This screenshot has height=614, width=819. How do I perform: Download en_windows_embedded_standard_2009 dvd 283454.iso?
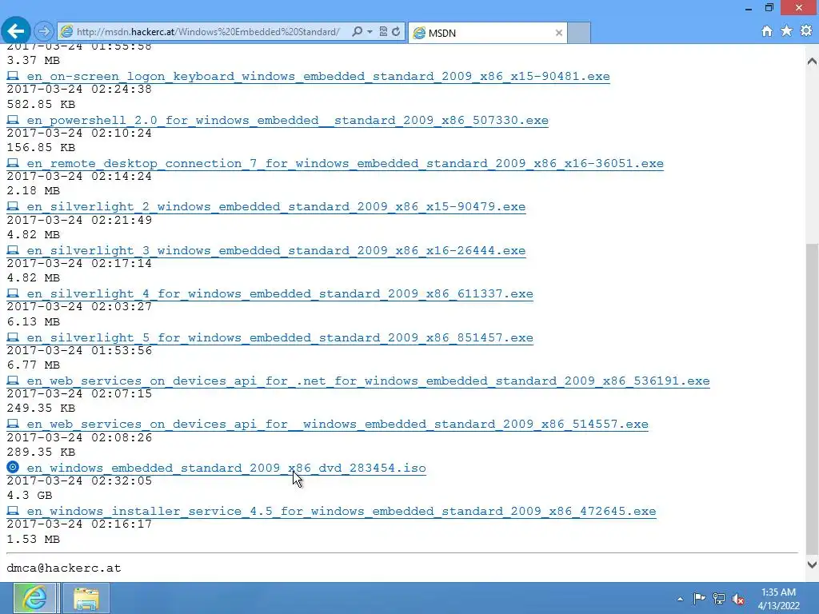click(x=226, y=468)
